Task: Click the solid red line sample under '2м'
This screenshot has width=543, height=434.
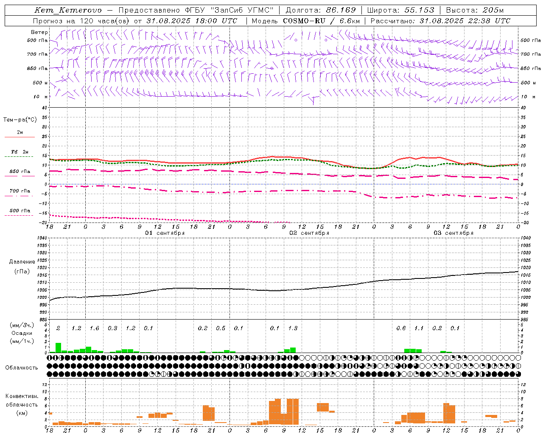Action: pyautogui.click(x=20, y=137)
